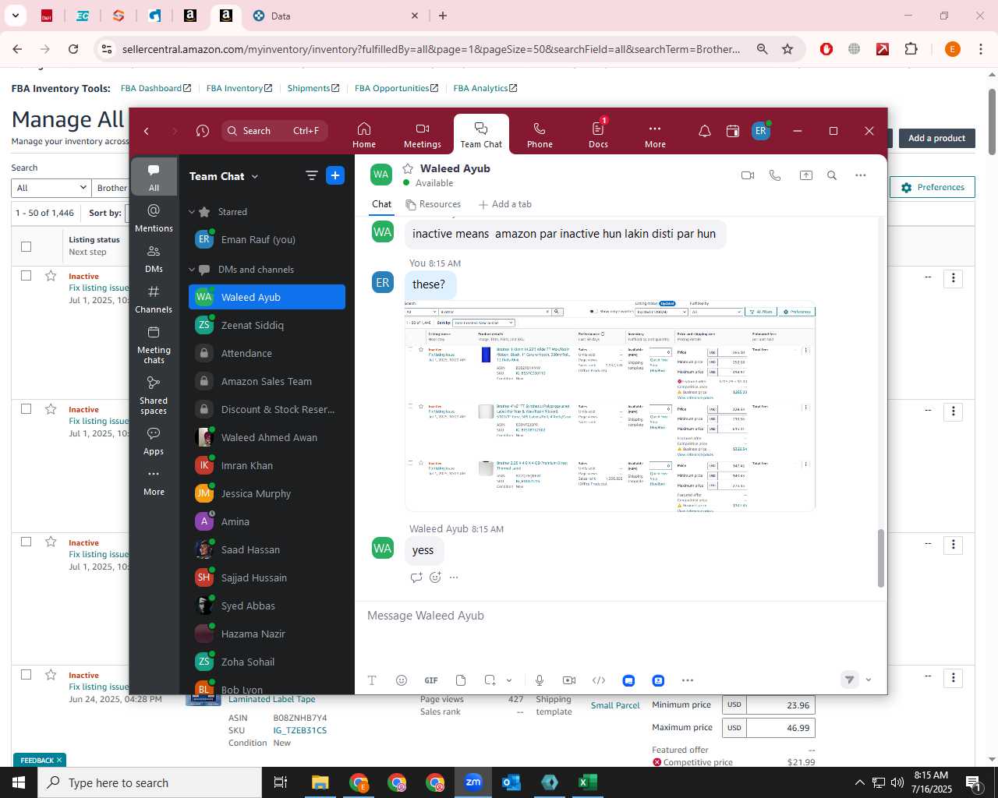Attach a file to message
Viewport: 998px width, 798px height.
coord(461,680)
